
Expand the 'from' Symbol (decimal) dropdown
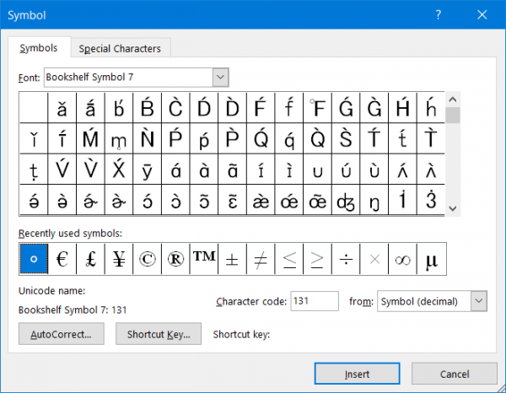pyautogui.click(x=479, y=301)
